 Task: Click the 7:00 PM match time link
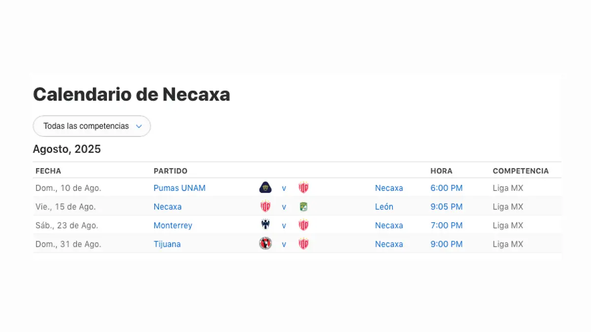[x=446, y=225]
